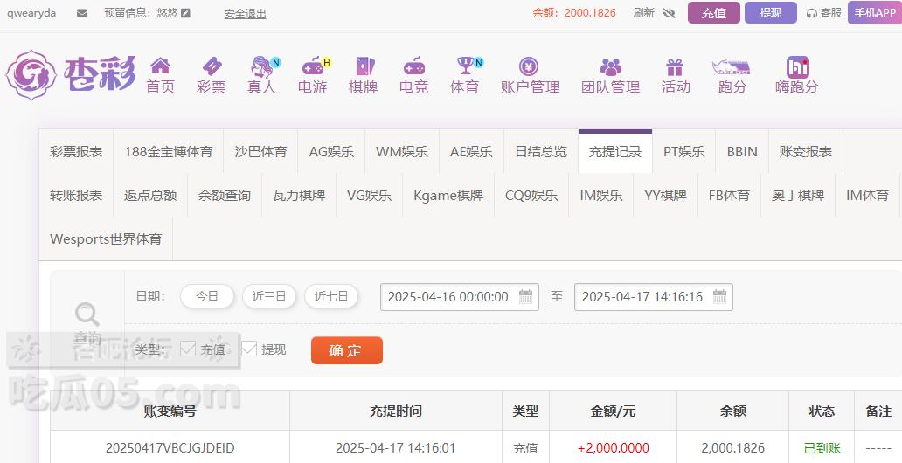
Task: Open the 转账报表 tab
Action: [77, 196]
